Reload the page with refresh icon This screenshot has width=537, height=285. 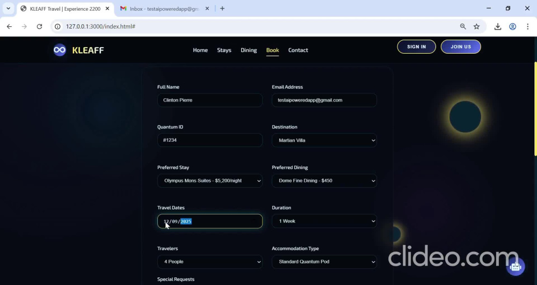coord(39,26)
